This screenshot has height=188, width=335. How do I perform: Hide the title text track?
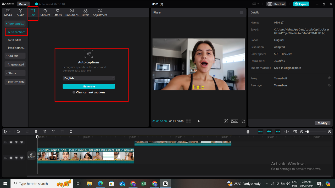coord(16,142)
